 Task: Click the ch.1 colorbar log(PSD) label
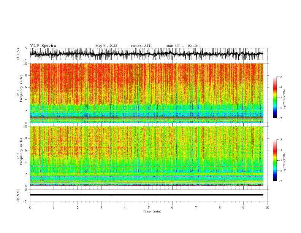pyautogui.click(x=284, y=99)
